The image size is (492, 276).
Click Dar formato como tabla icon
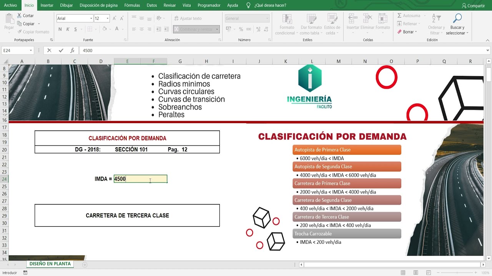tap(311, 19)
